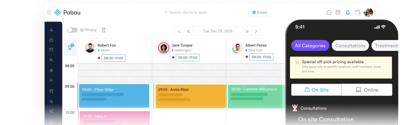The image size is (420, 125).
Task: Open the 09:00 Ethan Miller appointment
Action: [x=114, y=96]
